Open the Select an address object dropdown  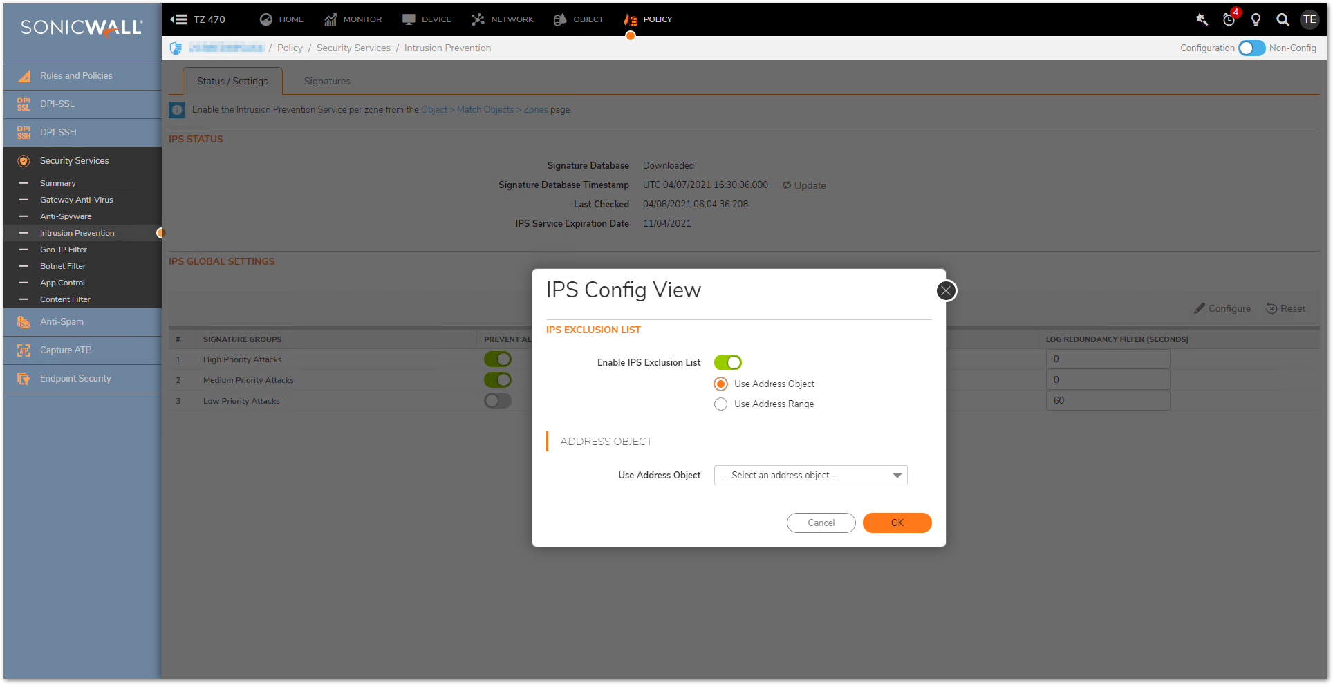click(810, 476)
